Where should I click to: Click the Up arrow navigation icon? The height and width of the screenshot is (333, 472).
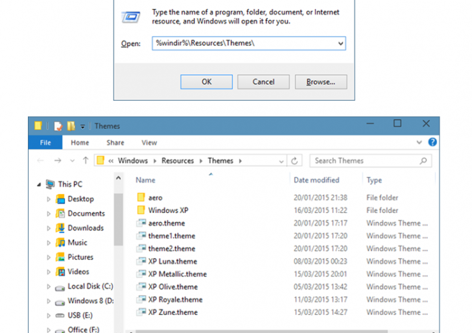click(86, 161)
